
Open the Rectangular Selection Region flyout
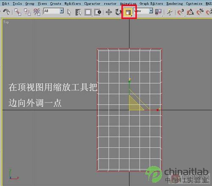pyautogui.click(x=88, y=12)
